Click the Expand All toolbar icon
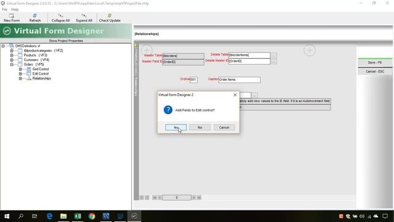This screenshot has height=222, width=394. pyautogui.click(x=84, y=15)
